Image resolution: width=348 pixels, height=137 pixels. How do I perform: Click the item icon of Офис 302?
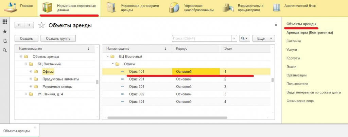tap(122, 94)
